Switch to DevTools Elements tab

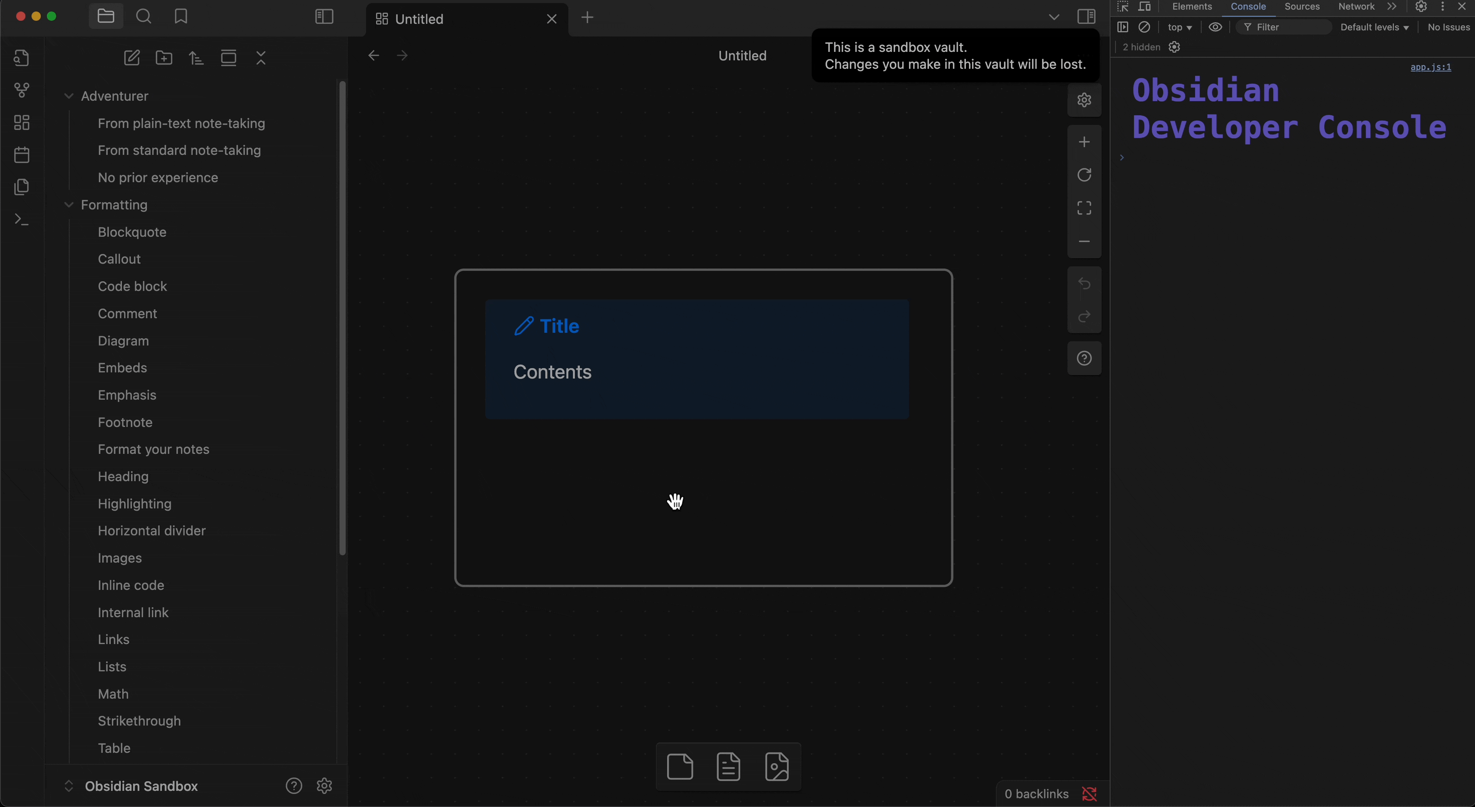(1192, 7)
